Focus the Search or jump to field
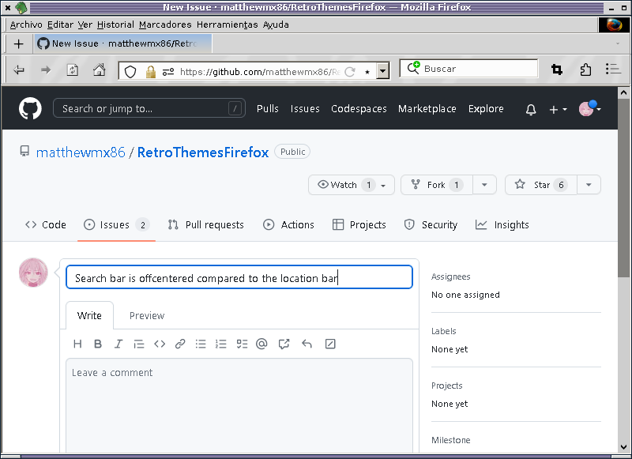This screenshot has height=459, width=632. click(x=149, y=108)
